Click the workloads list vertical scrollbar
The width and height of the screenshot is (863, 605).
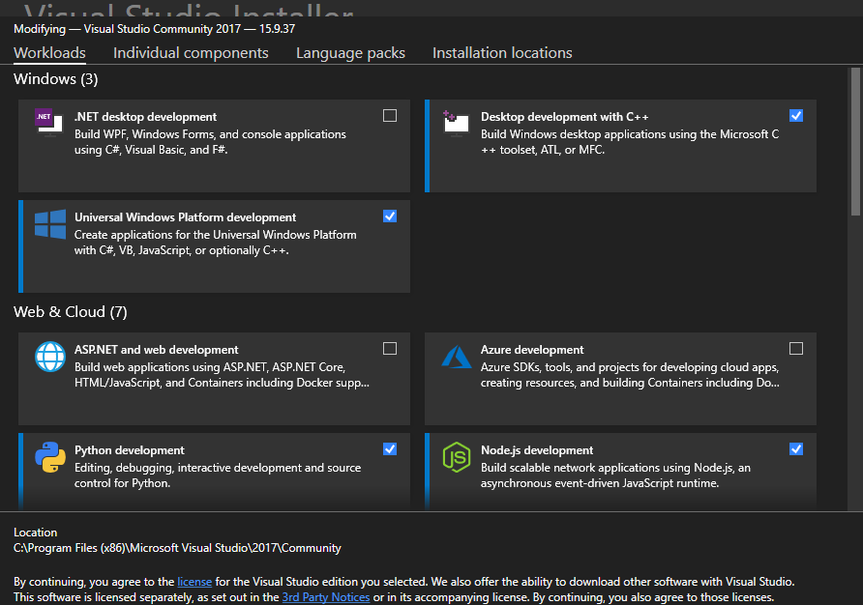(x=855, y=140)
